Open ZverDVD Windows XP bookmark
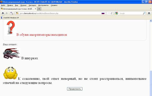This screenshot has height=96, width=152. (10, 18)
